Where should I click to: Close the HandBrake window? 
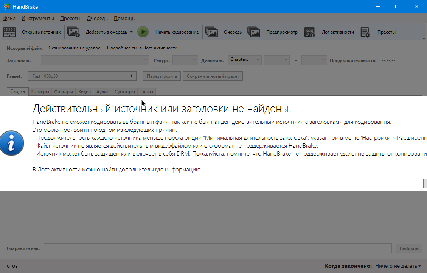click(417, 6)
